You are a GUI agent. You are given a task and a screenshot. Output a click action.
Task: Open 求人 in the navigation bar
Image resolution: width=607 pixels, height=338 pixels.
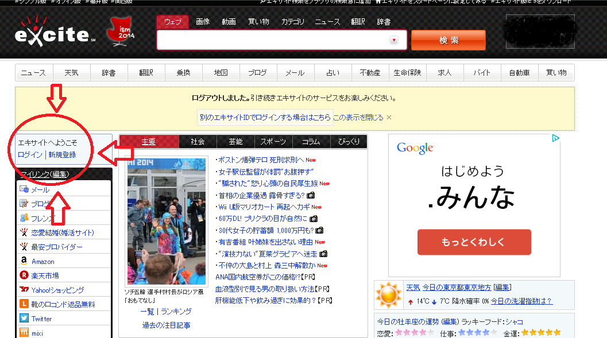445,73
